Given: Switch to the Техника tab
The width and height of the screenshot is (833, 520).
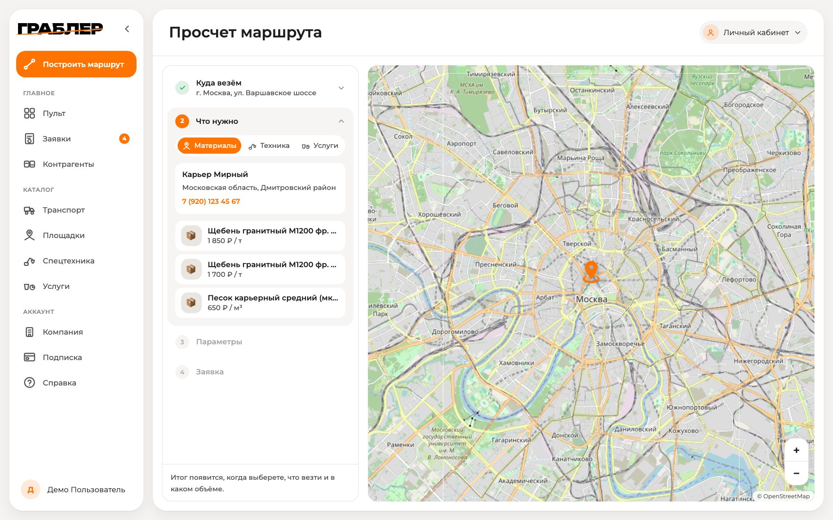Looking at the screenshot, I should point(269,146).
